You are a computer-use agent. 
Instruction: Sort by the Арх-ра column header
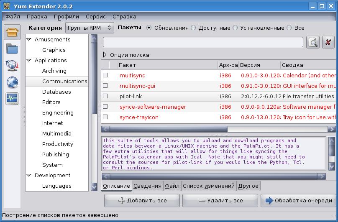pos(228,65)
